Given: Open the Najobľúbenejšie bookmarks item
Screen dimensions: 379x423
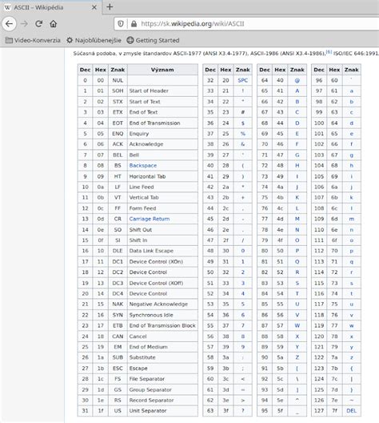Looking at the screenshot, I should pos(94,40).
